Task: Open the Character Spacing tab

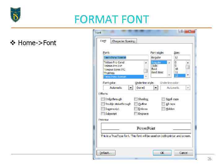Action: click(x=124, y=41)
